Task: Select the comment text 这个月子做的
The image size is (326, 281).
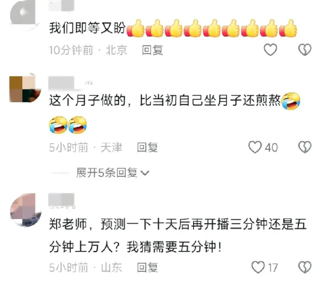Action: pos(87,100)
